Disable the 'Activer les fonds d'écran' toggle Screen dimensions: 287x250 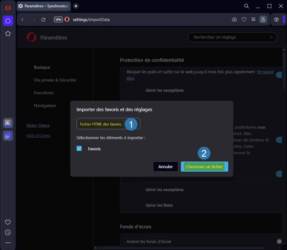(x=279, y=241)
